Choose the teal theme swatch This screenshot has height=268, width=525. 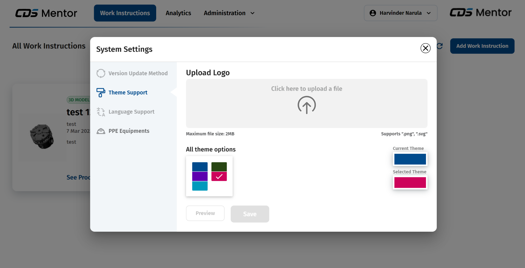200,186
